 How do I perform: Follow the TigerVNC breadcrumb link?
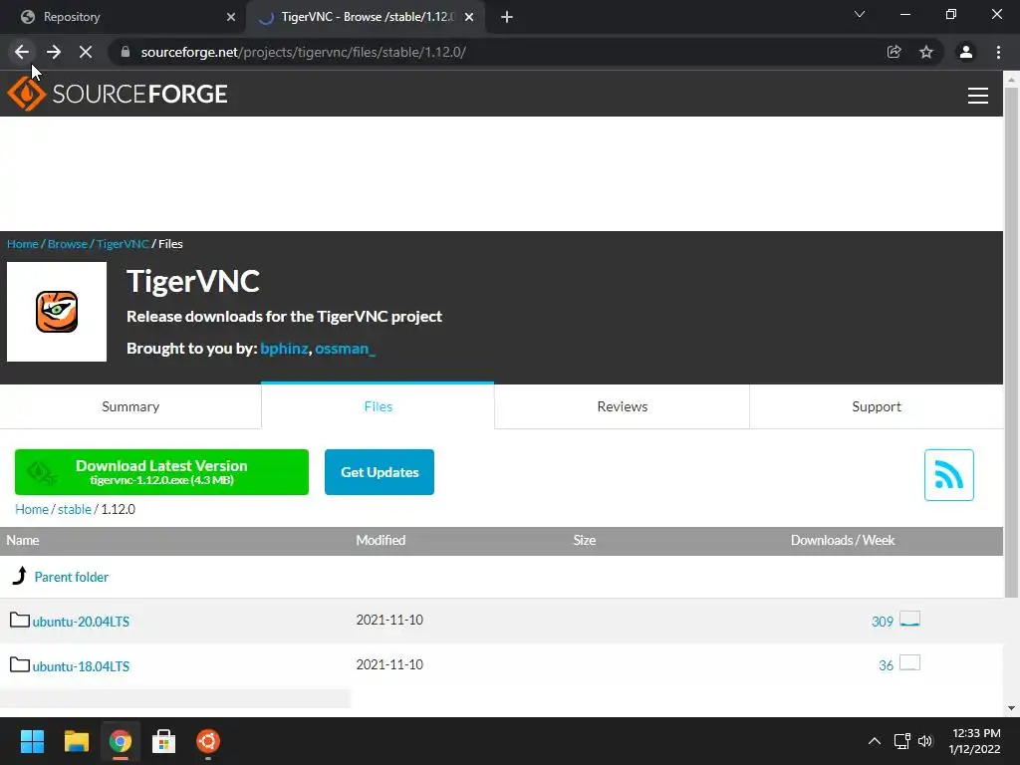tap(123, 244)
